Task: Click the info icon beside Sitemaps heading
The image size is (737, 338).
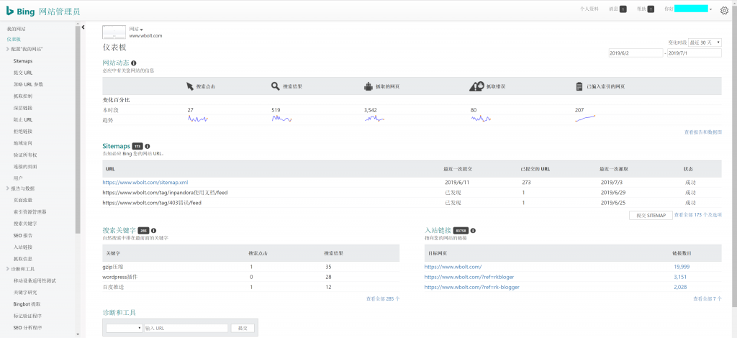Action: click(x=149, y=146)
